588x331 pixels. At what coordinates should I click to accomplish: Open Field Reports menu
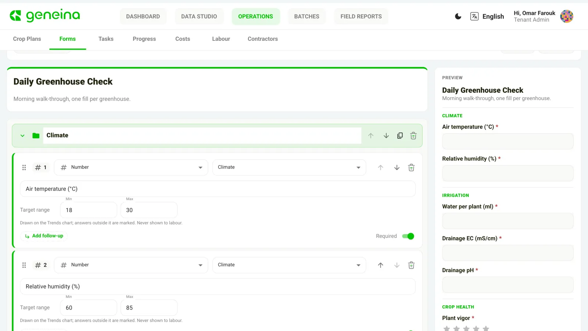tap(361, 16)
